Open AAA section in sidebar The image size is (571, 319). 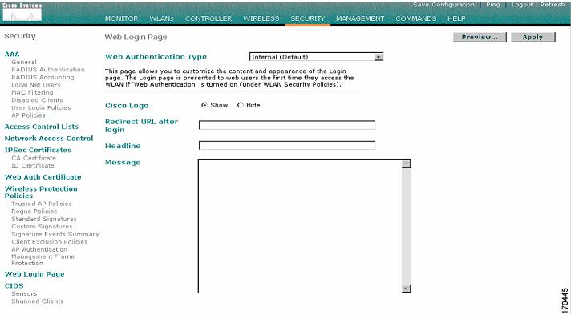pyautogui.click(x=12, y=55)
